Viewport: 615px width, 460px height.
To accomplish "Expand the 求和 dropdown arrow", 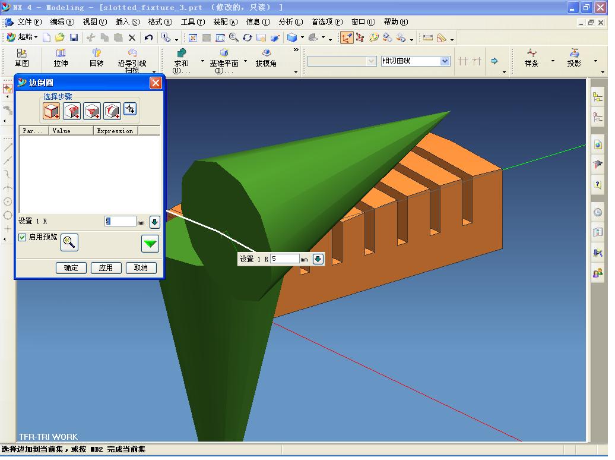I will [x=202, y=61].
